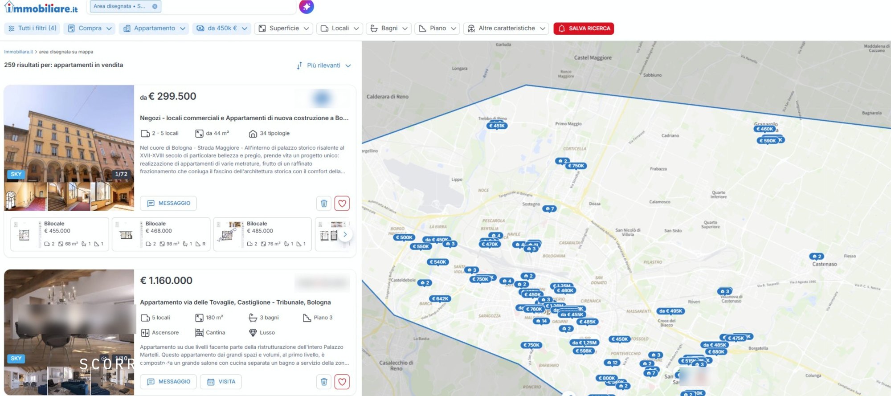Select the Bilocale € 468.000 unit card
Viewport: 891px width, 396px height.
click(161, 234)
